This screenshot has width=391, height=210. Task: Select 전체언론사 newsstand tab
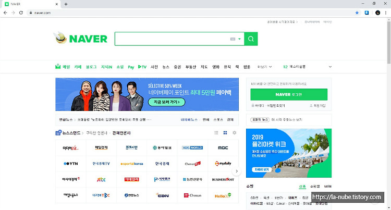[121, 133]
